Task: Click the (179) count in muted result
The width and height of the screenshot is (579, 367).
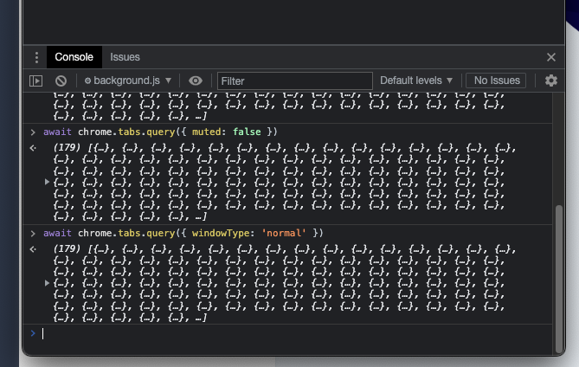Action: point(66,149)
